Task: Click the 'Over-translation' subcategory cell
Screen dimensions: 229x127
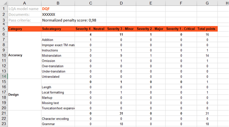Action: [x=58, y=66]
